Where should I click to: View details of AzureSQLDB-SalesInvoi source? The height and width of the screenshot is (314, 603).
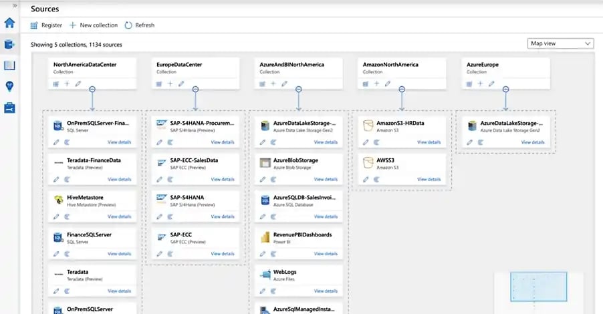click(x=326, y=216)
